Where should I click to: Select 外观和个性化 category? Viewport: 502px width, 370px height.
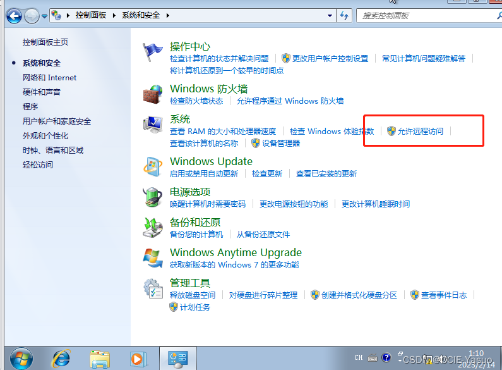pyautogui.click(x=45, y=136)
